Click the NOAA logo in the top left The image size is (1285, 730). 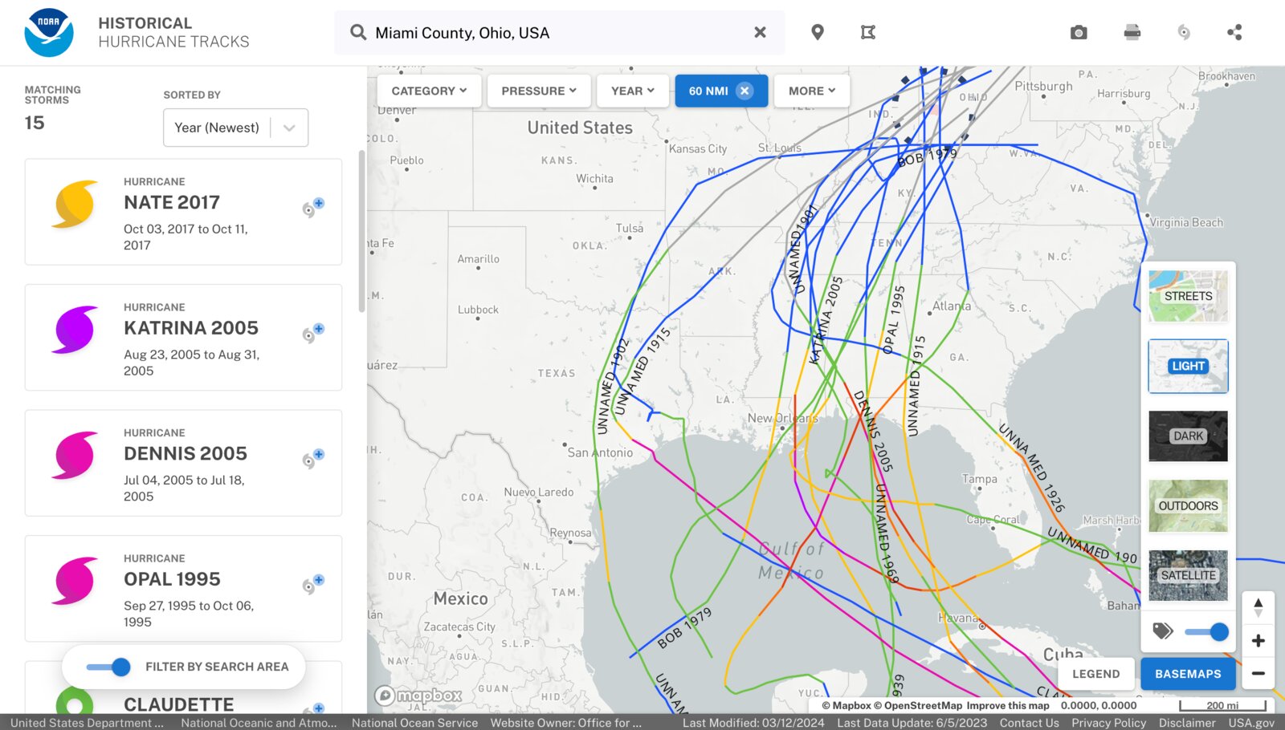point(48,32)
